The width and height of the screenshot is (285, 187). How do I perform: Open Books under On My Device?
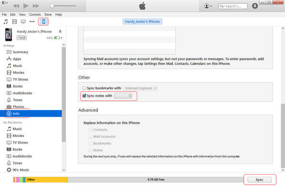[31, 149]
